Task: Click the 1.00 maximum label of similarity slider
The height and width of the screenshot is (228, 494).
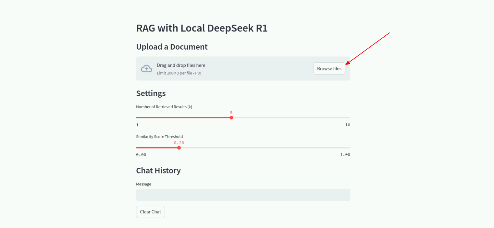Action: [345, 155]
